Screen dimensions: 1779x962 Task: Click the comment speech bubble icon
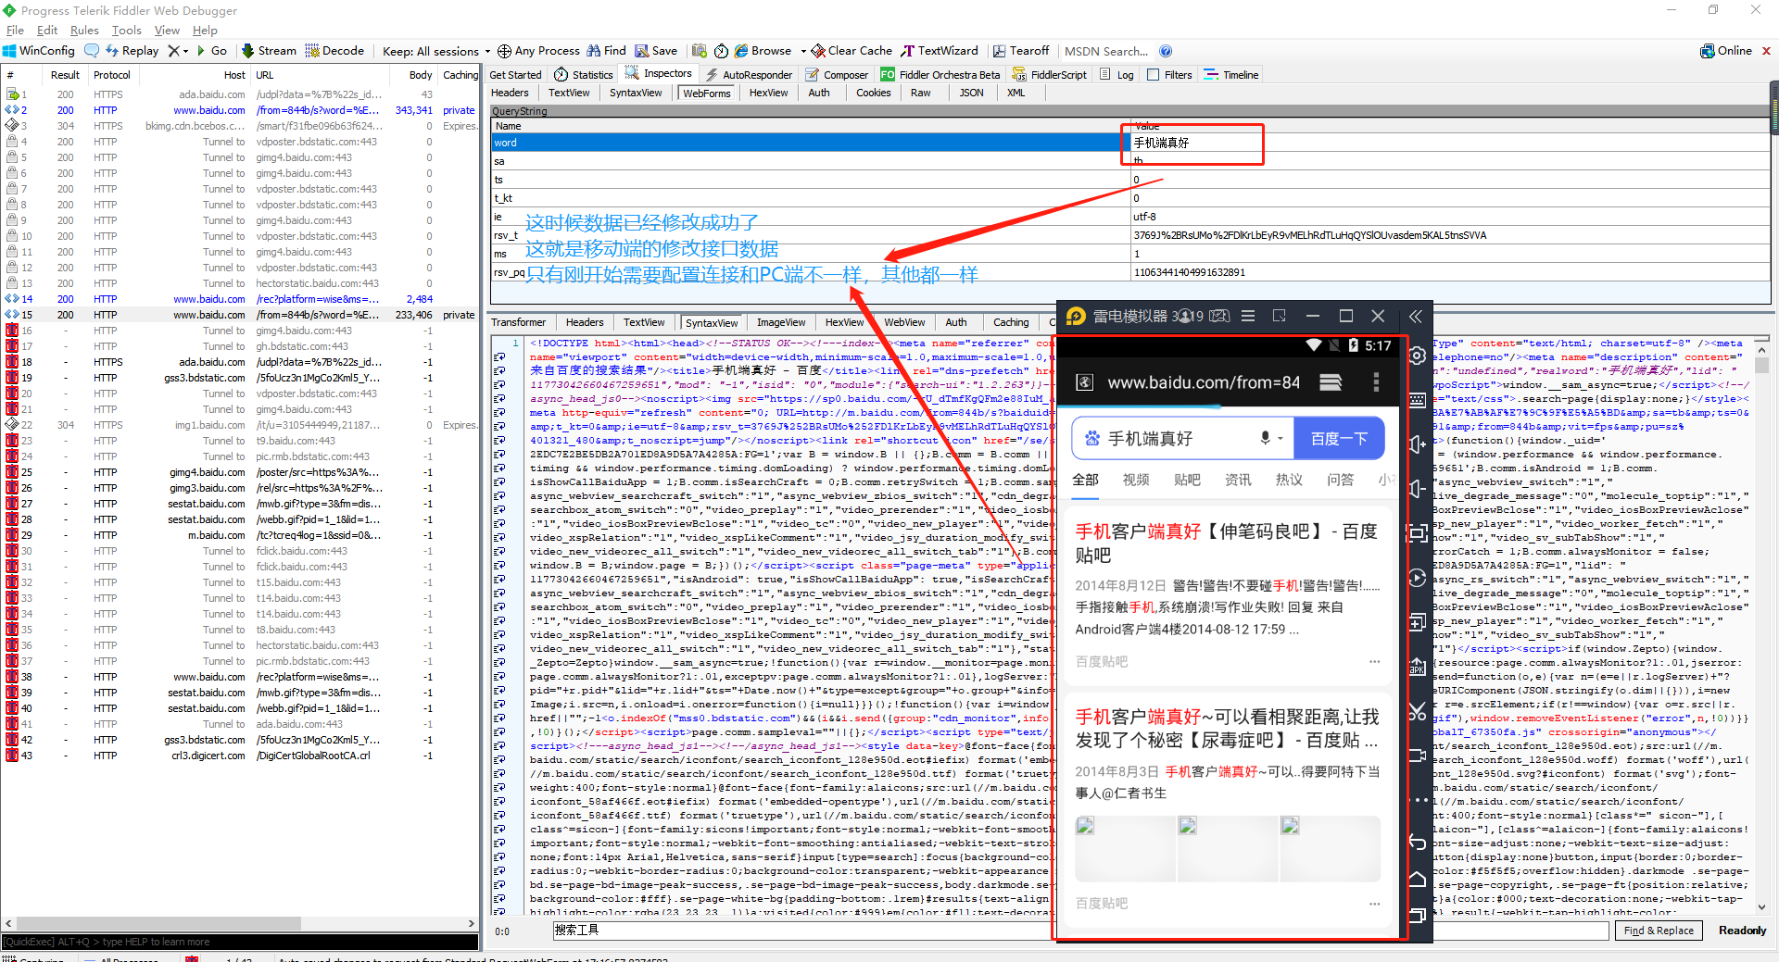click(92, 51)
